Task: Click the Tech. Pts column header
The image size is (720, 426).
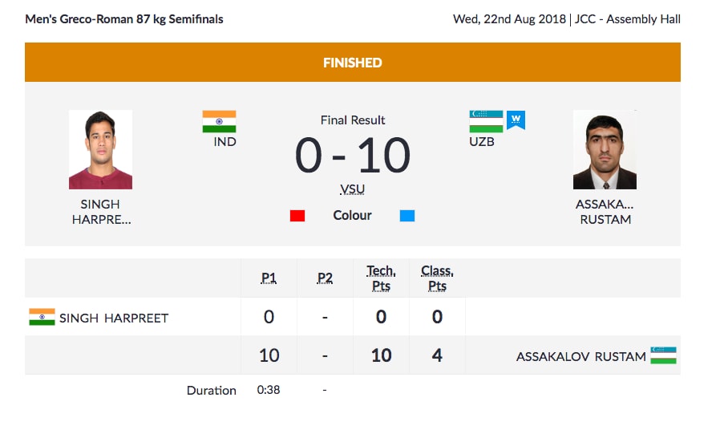Action: pos(381,278)
